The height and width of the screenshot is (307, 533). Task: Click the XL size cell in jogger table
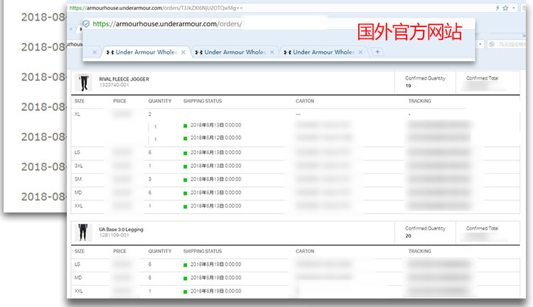point(77,114)
